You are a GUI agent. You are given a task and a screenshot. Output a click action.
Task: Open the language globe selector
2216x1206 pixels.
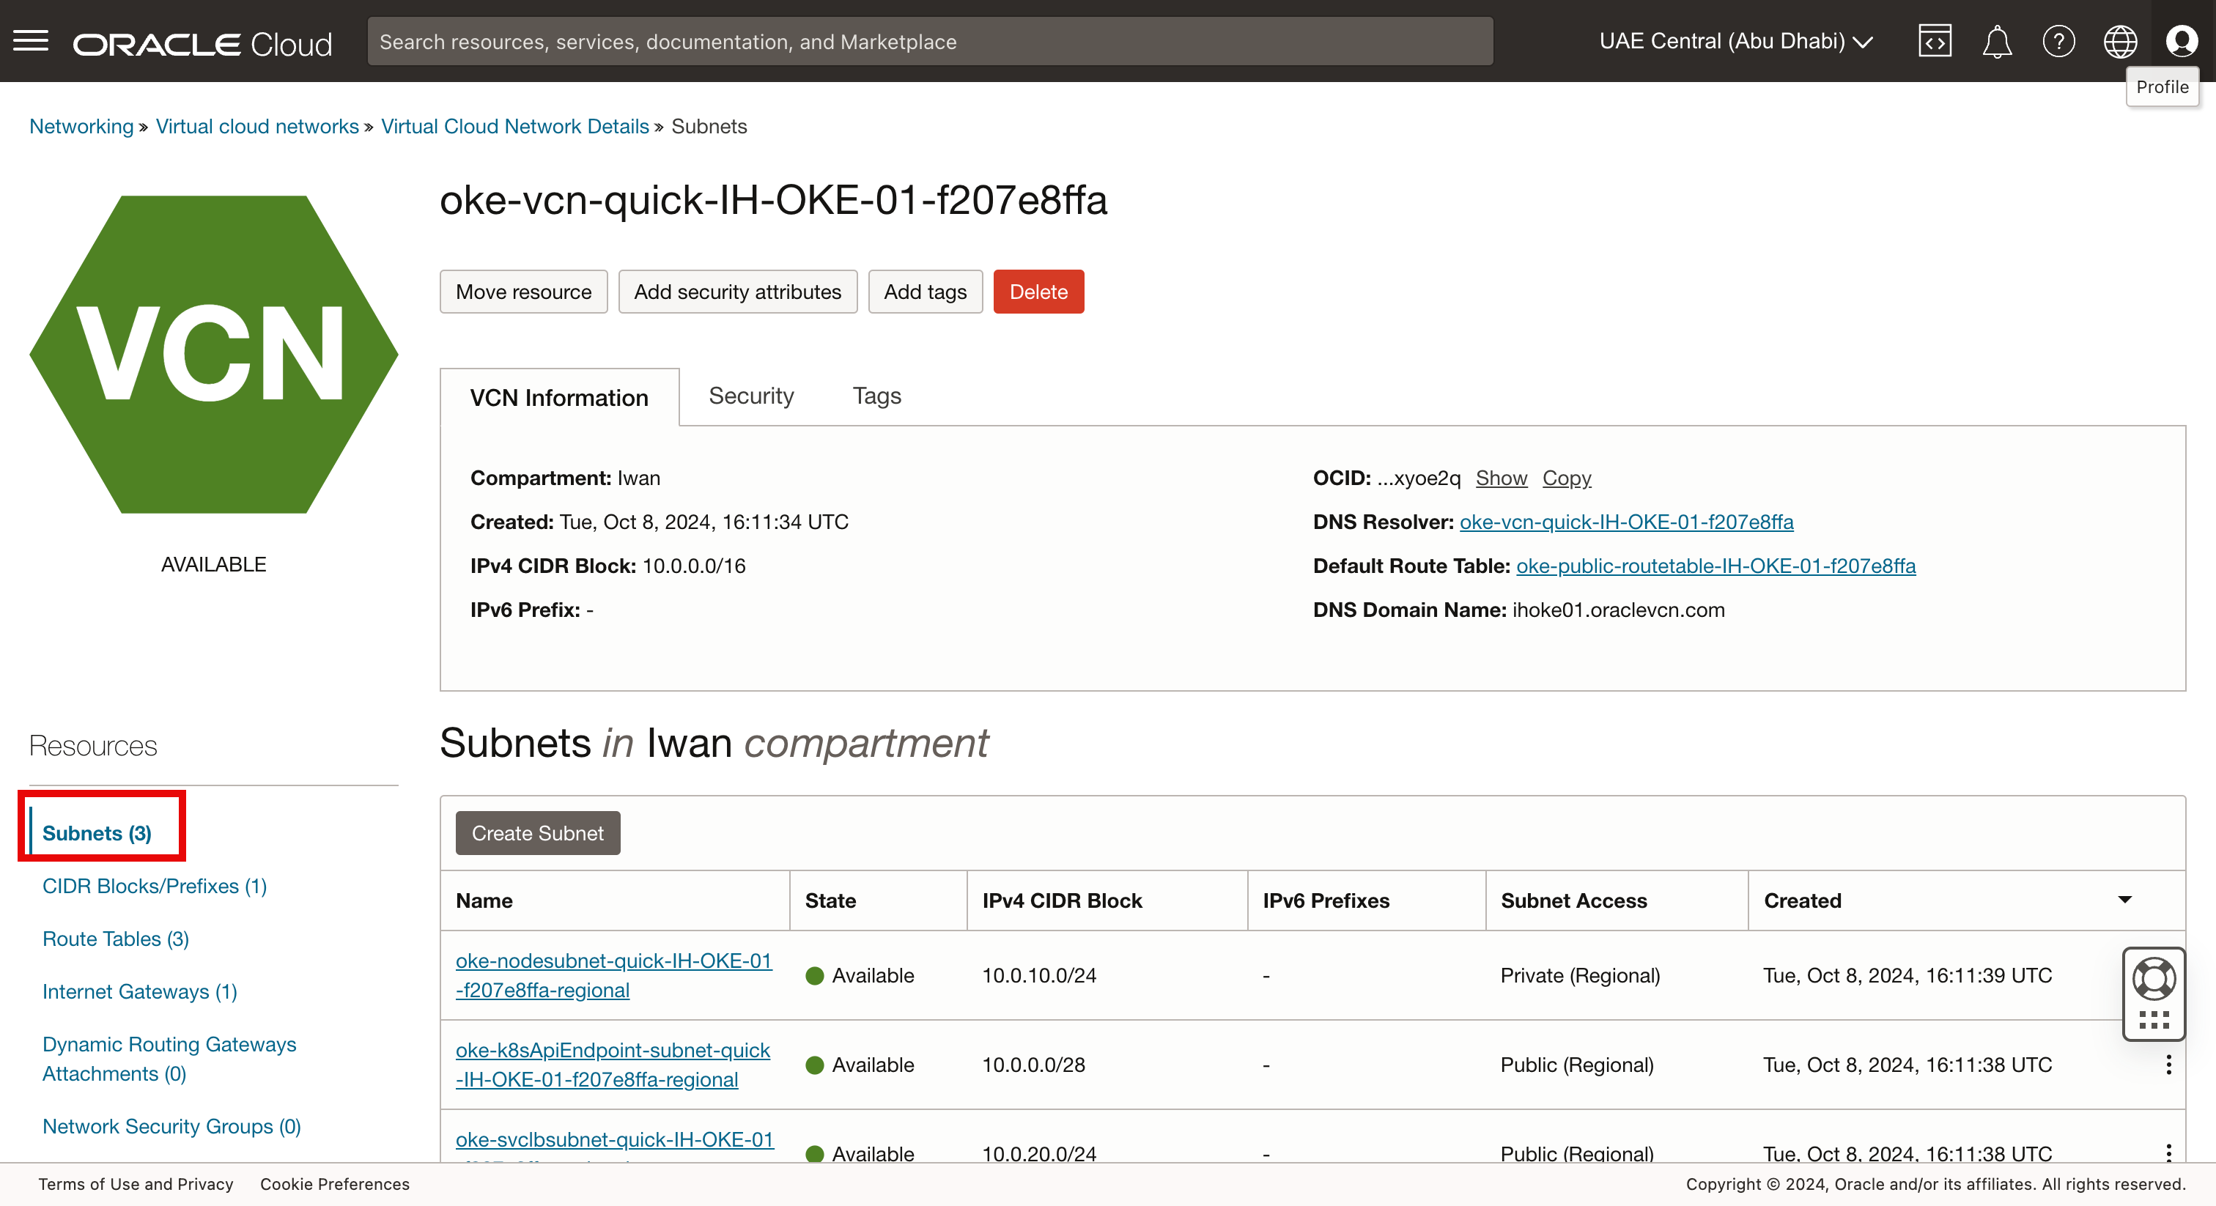point(2120,41)
